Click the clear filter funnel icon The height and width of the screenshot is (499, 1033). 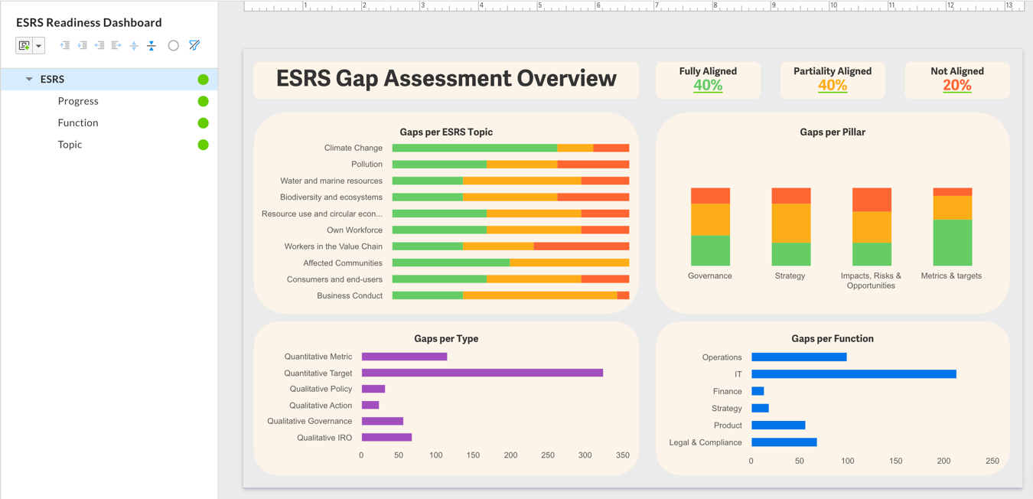(194, 46)
